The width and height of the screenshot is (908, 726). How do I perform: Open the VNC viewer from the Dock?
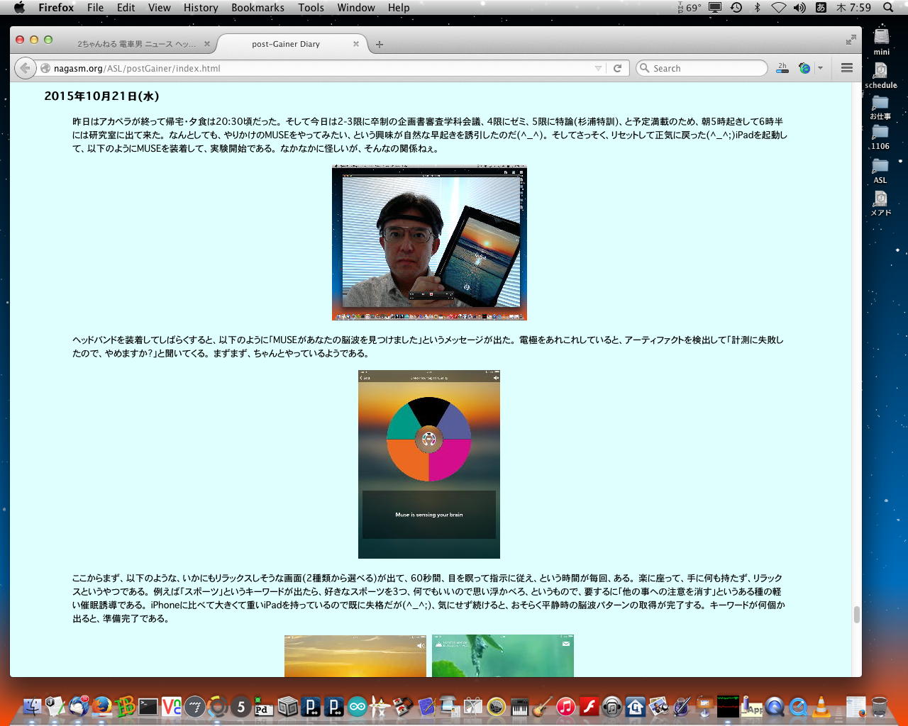point(172,706)
